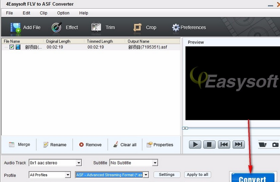Click the Add File toolbar icon

15,28
